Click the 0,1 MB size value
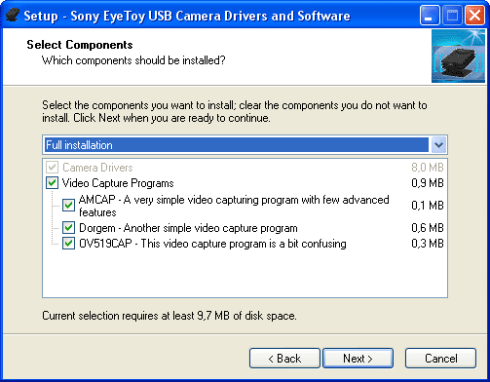490x382 pixels. click(x=428, y=206)
